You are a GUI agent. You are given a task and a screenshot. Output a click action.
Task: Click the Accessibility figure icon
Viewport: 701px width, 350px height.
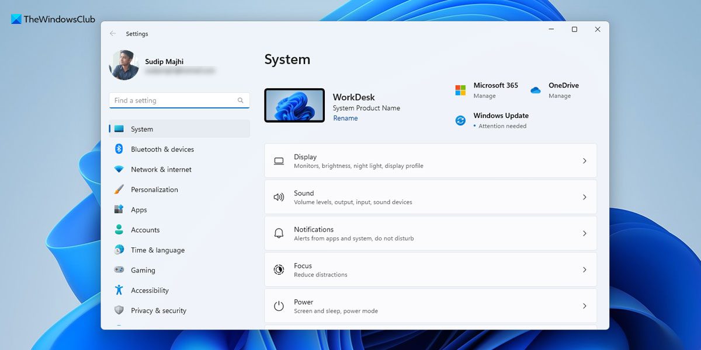coord(119,290)
